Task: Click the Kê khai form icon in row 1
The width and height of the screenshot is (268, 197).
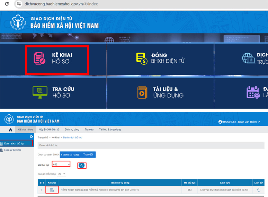Action: coord(52,190)
